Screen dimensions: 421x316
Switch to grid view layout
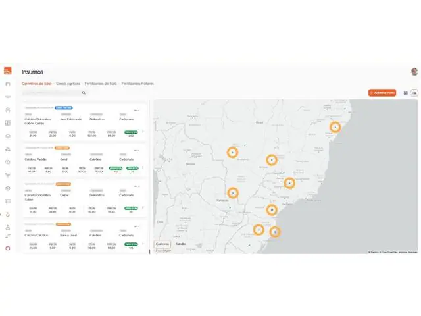pyautogui.click(x=406, y=93)
